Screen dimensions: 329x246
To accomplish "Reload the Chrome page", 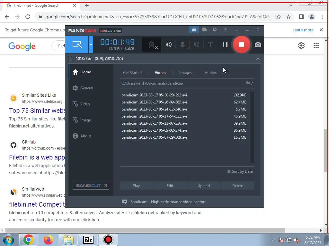I will click(28, 17).
